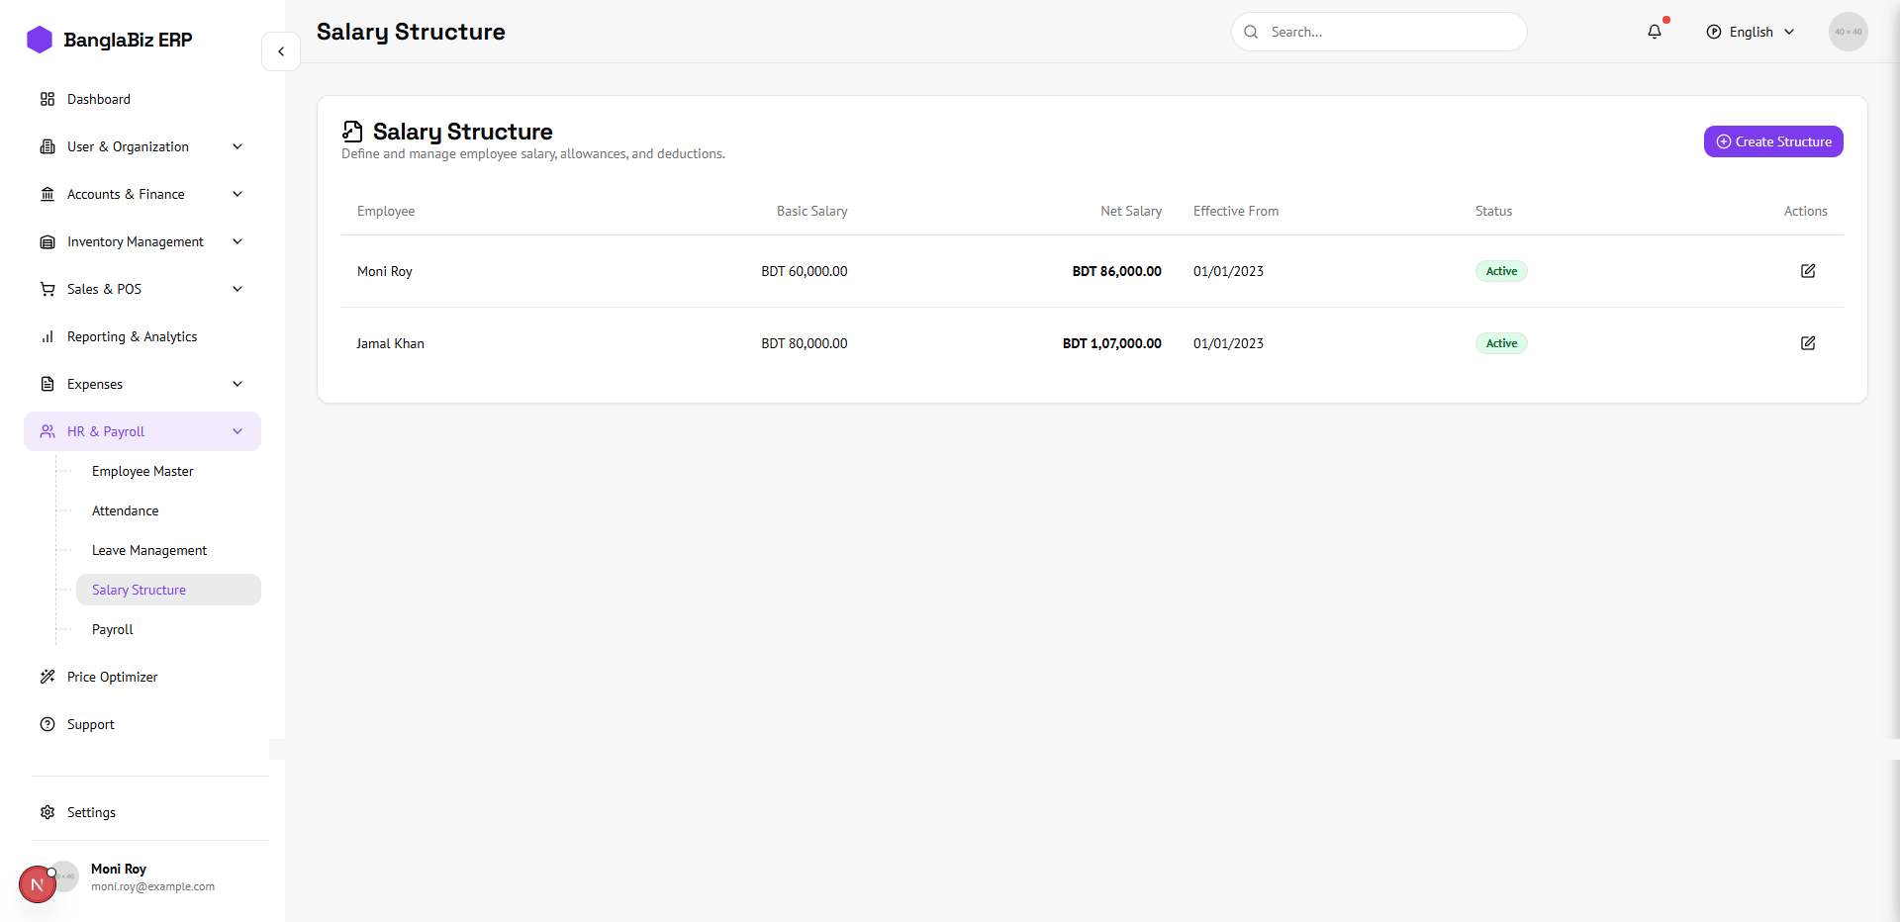Open the Price Optimizer page

tap(112, 677)
